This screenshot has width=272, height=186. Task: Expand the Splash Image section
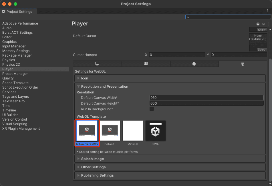[x=92, y=159]
